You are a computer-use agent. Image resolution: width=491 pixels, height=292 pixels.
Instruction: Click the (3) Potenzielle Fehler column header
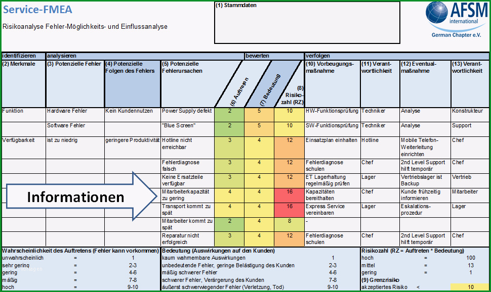click(x=75, y=83)
